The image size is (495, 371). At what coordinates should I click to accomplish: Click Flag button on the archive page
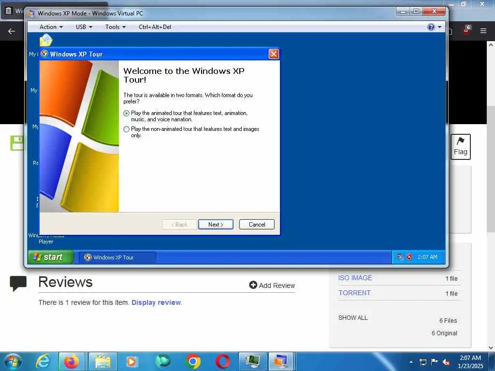[460, 147]
